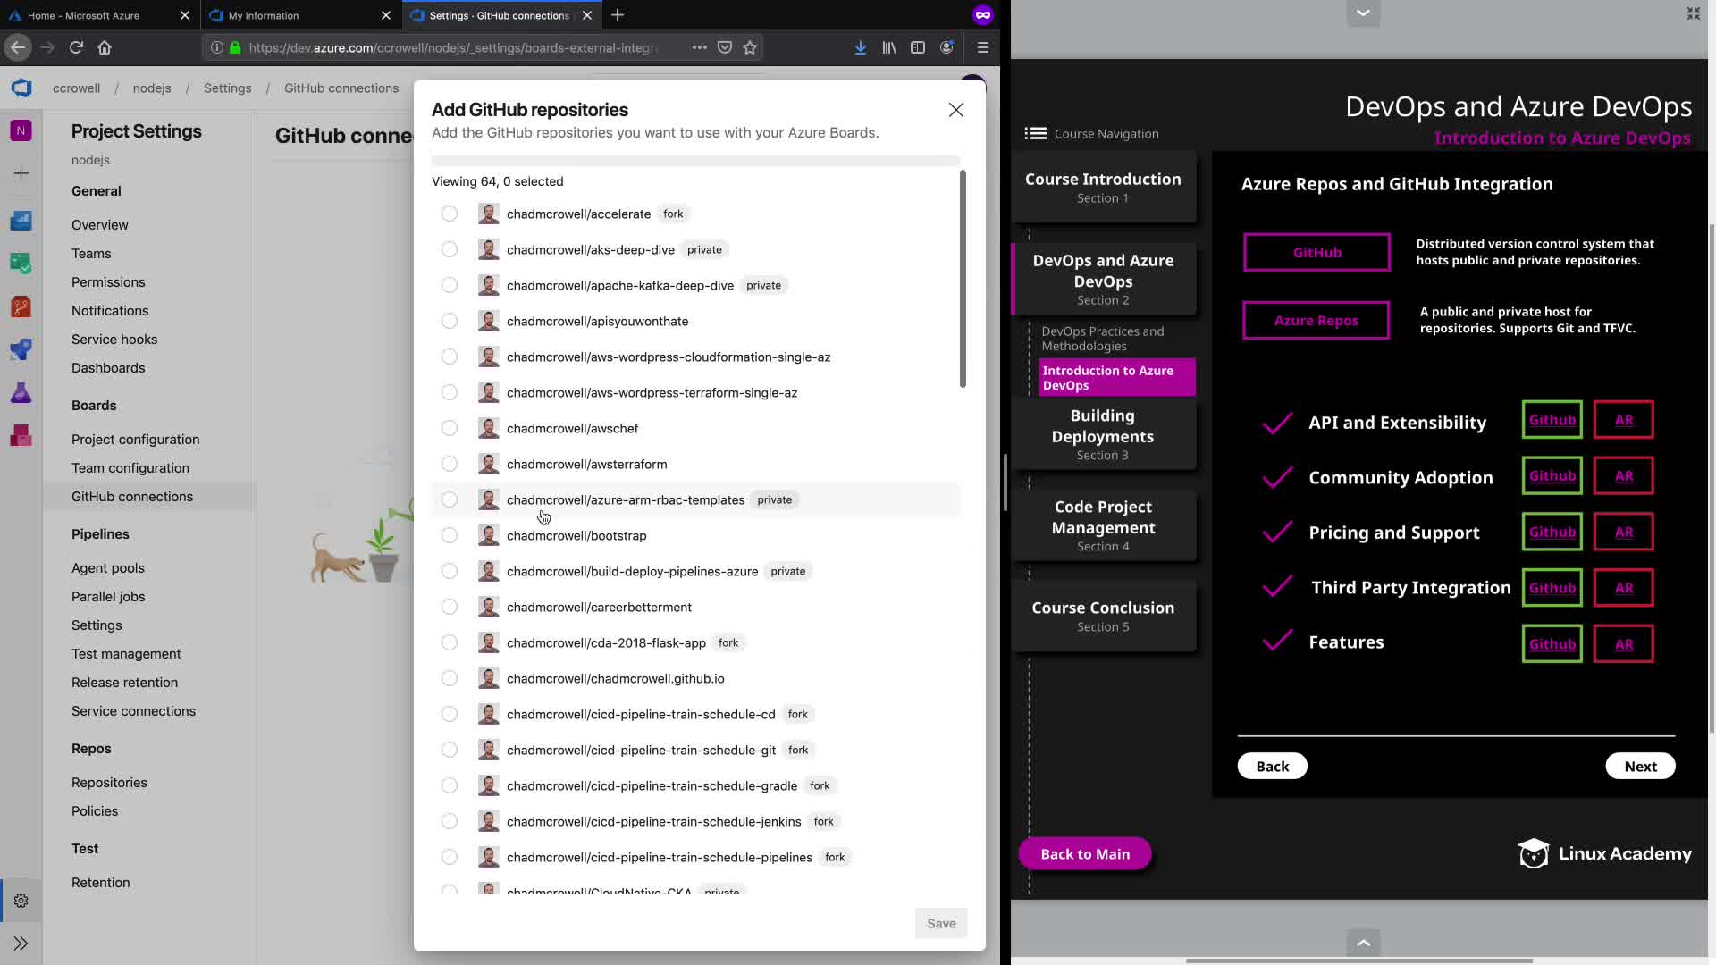Open Azure Pipelines sidebar icon

(21, 349)
